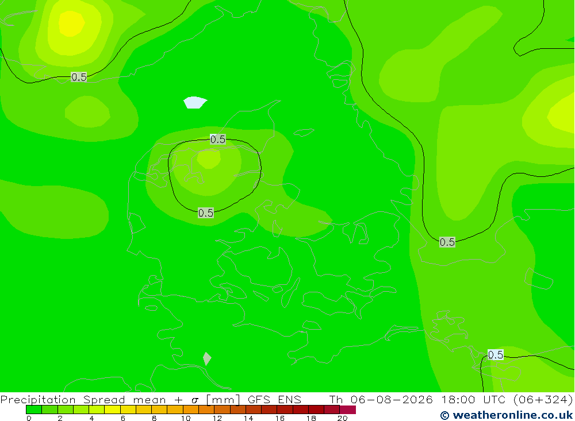Pick the dark red swatch above 18
This screenshot has height=421, width=575.
316,410
